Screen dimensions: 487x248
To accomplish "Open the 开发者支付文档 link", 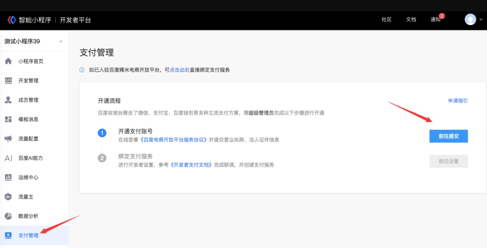I will tap(192, 165).
